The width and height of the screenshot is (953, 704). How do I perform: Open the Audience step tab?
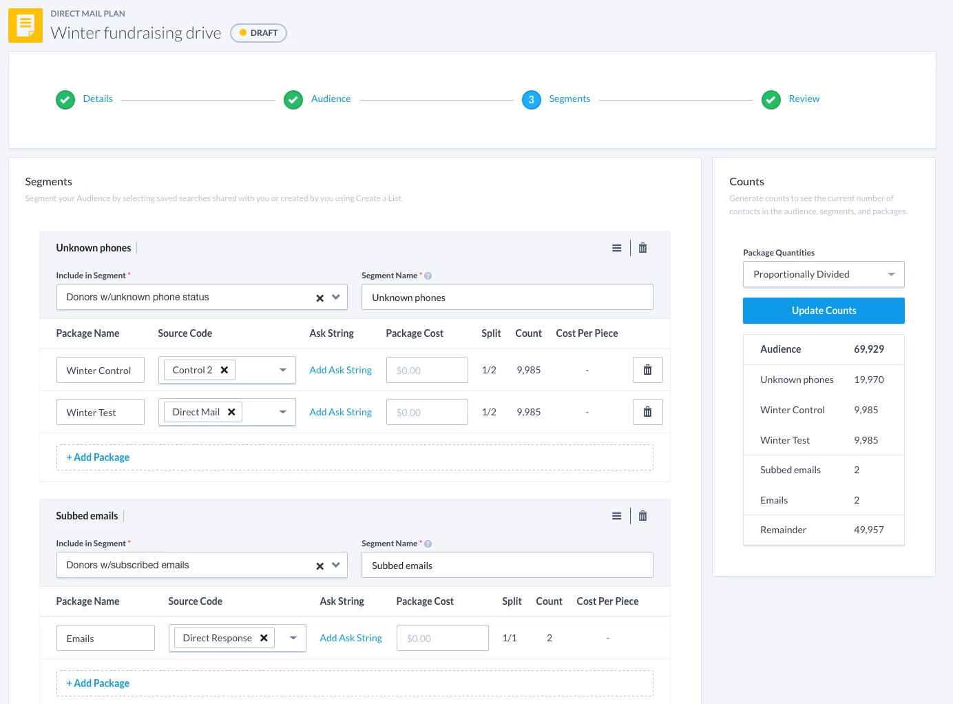point(331,99)
